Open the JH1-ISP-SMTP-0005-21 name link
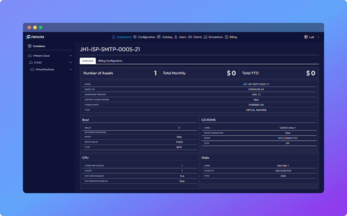Screen dimensions: 347x216 256,84
